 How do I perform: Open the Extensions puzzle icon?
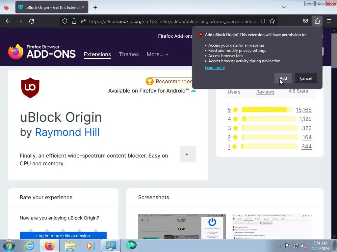pyautogui.click(x=317, y=21)
